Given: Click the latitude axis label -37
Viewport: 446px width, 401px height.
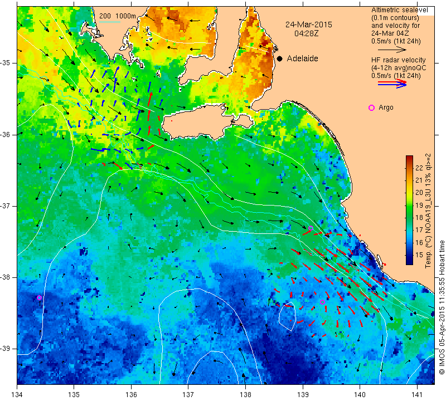Looking at the screenshot, I should [6, 206].
